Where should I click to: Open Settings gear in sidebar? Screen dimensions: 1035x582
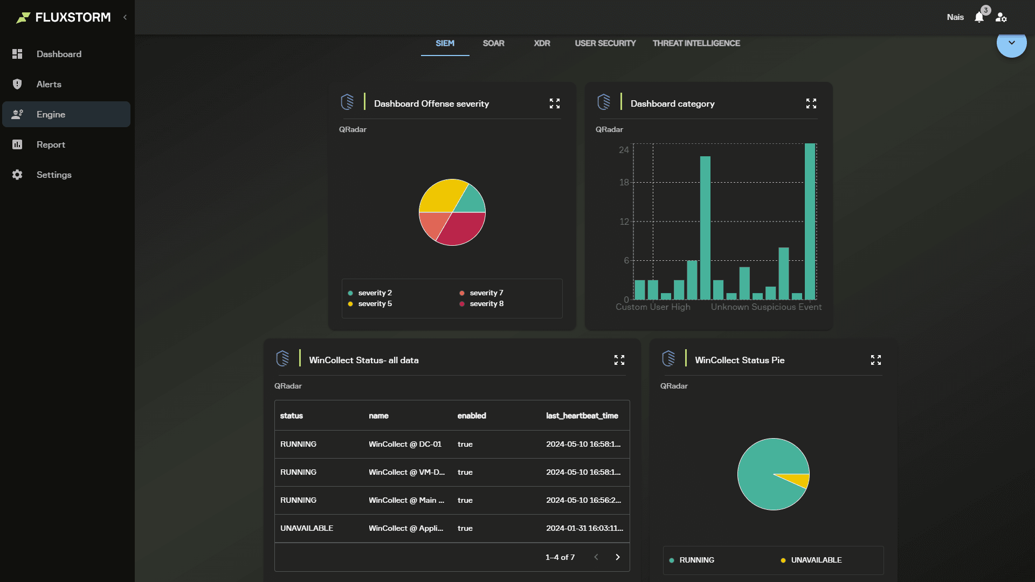click(x=17, y=175)
